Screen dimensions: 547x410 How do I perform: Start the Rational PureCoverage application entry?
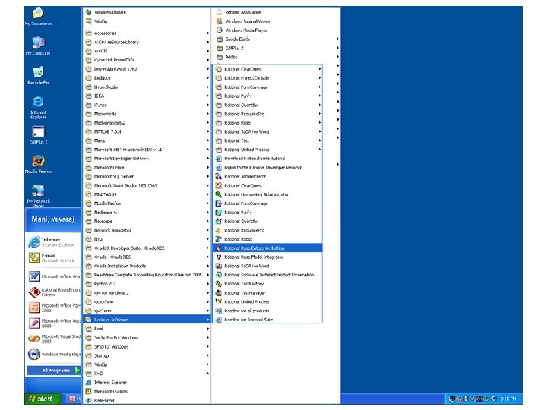click(x=267, y=203)
